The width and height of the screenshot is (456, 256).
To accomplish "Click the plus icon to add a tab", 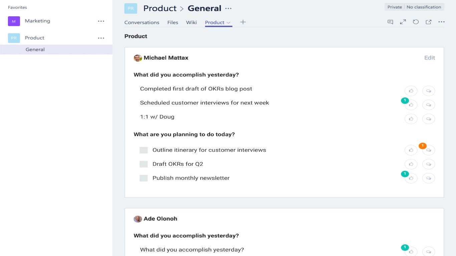I will click(243, 22).
